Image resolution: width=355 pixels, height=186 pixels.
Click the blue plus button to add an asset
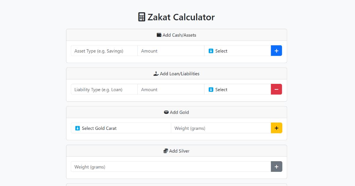(276, 50)
